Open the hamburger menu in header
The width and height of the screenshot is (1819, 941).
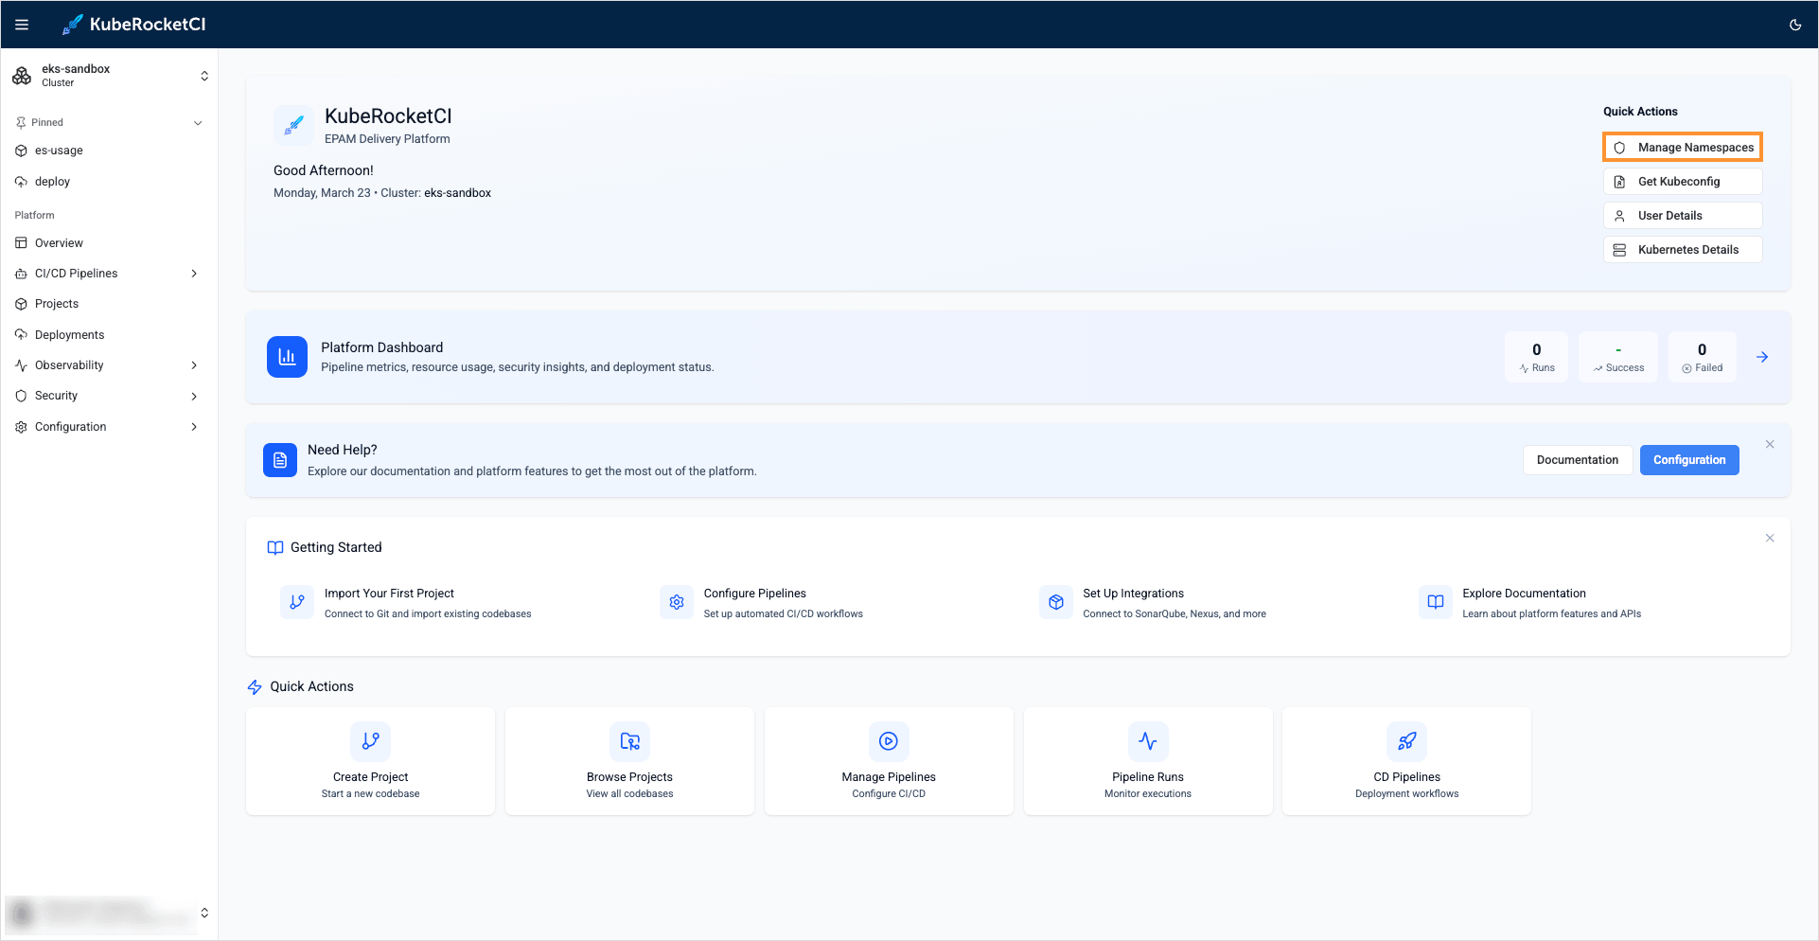pyautogui.click(x=22, y=25)
